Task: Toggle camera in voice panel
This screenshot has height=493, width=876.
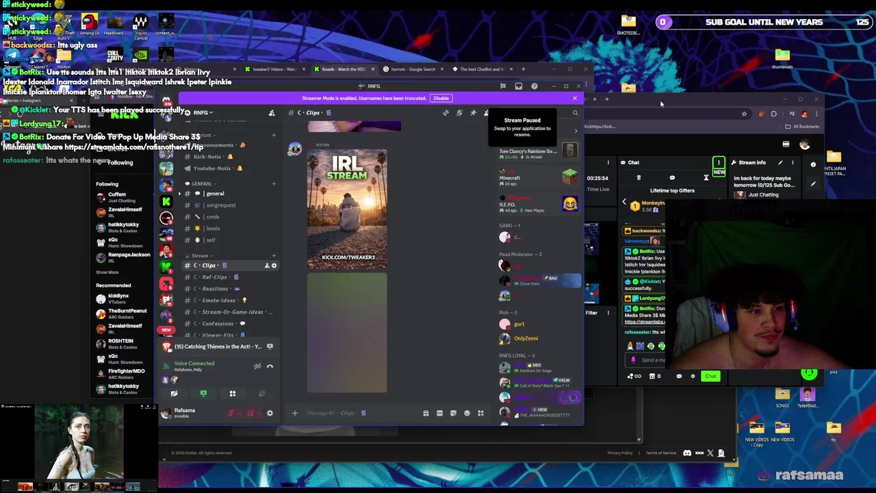Action: coord(174,394)
